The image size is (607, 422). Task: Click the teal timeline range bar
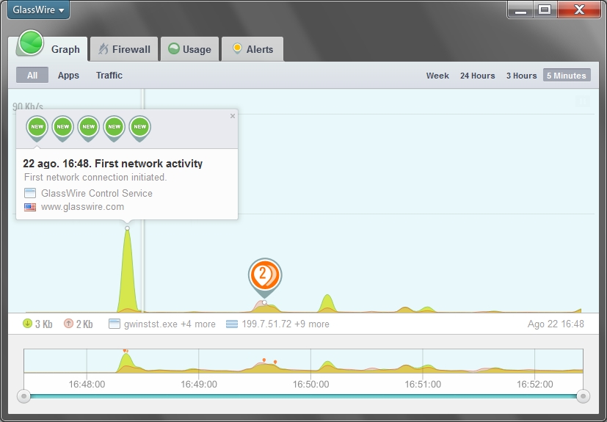point(304,396)
